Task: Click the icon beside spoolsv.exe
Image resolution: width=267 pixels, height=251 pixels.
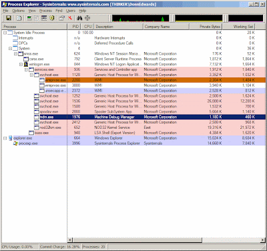Action: (x=37, y=111)
